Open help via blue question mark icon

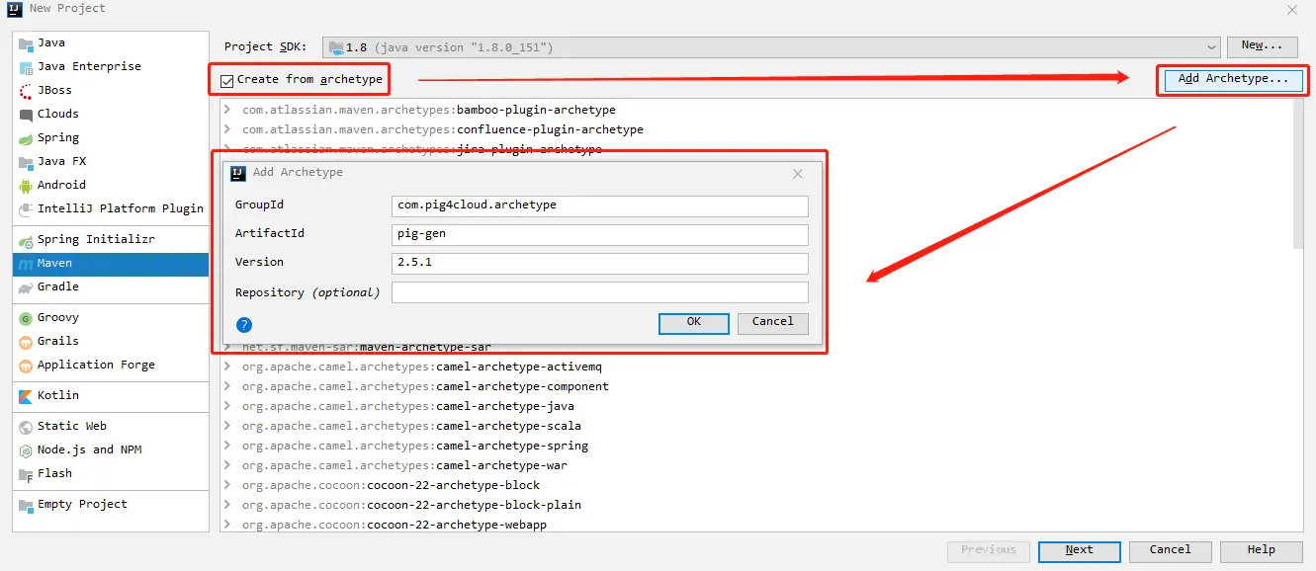244,324
